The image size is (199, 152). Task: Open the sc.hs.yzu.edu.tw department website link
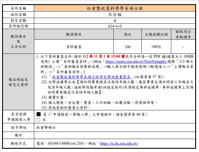point(119,143)
